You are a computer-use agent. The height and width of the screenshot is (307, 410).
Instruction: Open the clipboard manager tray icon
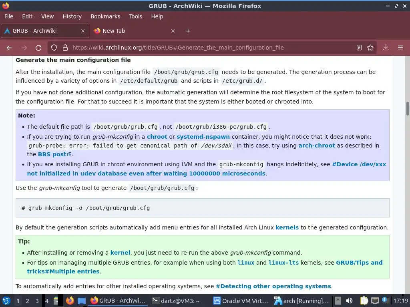pyautogui.click(x=364, y=301)
